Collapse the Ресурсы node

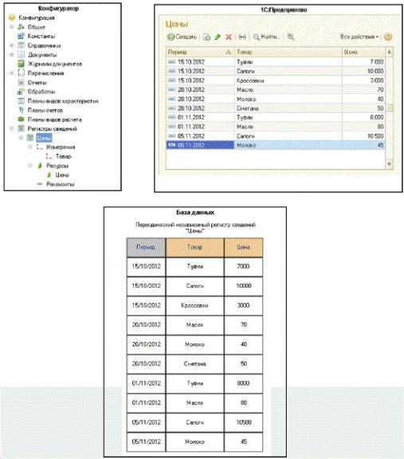point(30,166)
